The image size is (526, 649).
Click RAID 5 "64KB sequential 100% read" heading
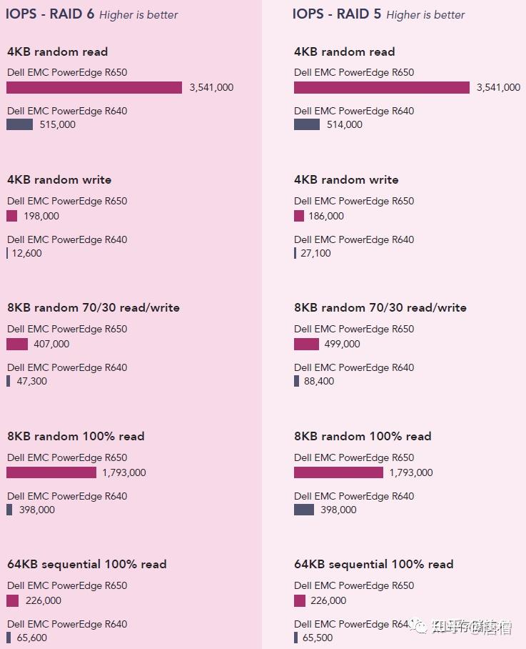(373, 564)
